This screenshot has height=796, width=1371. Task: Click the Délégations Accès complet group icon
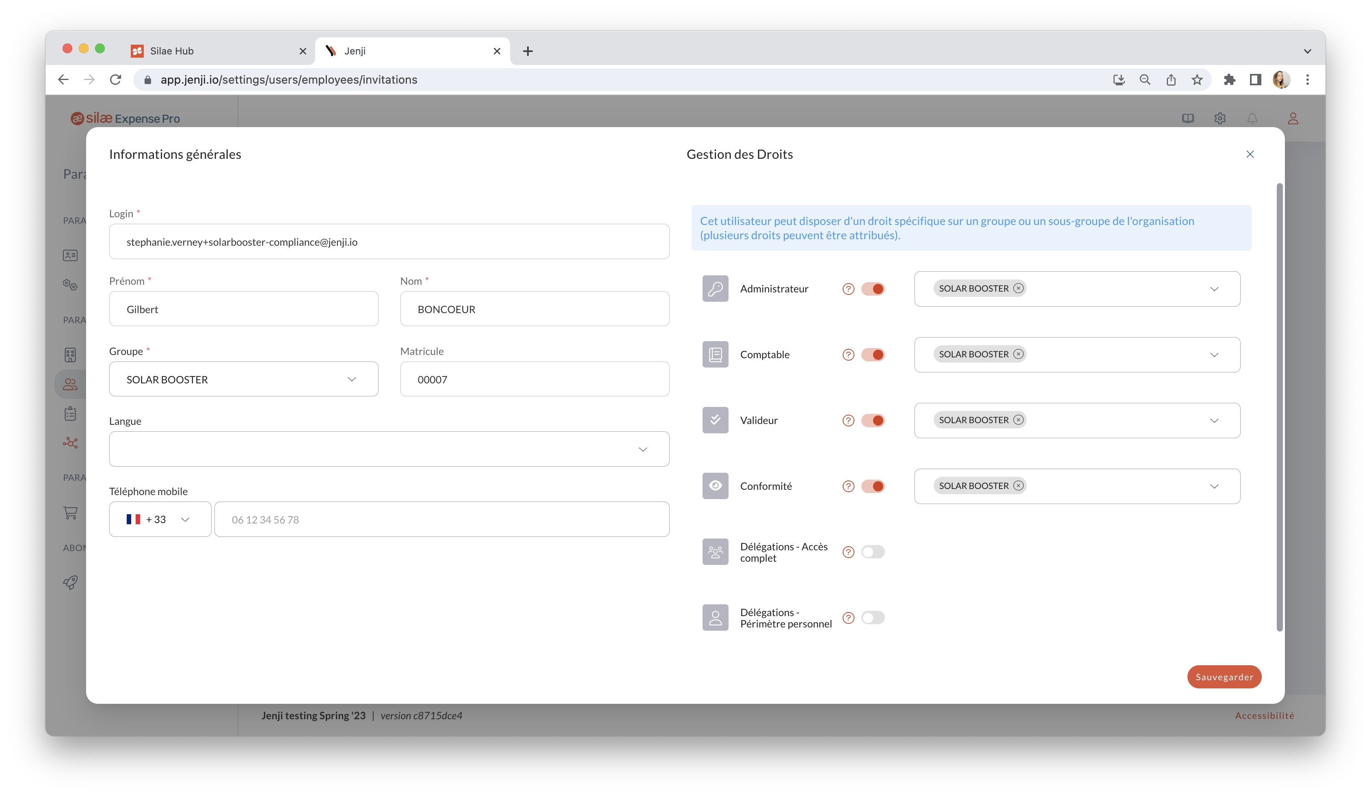coord(715,552)
